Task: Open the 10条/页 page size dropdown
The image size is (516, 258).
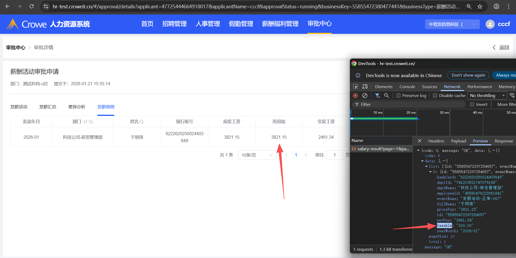Action: pos(257,155)
